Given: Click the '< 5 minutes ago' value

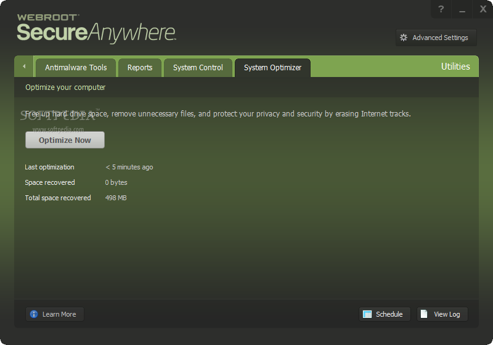Looking at the screenshot, I should pyautogui.click(x=129, y=167).
